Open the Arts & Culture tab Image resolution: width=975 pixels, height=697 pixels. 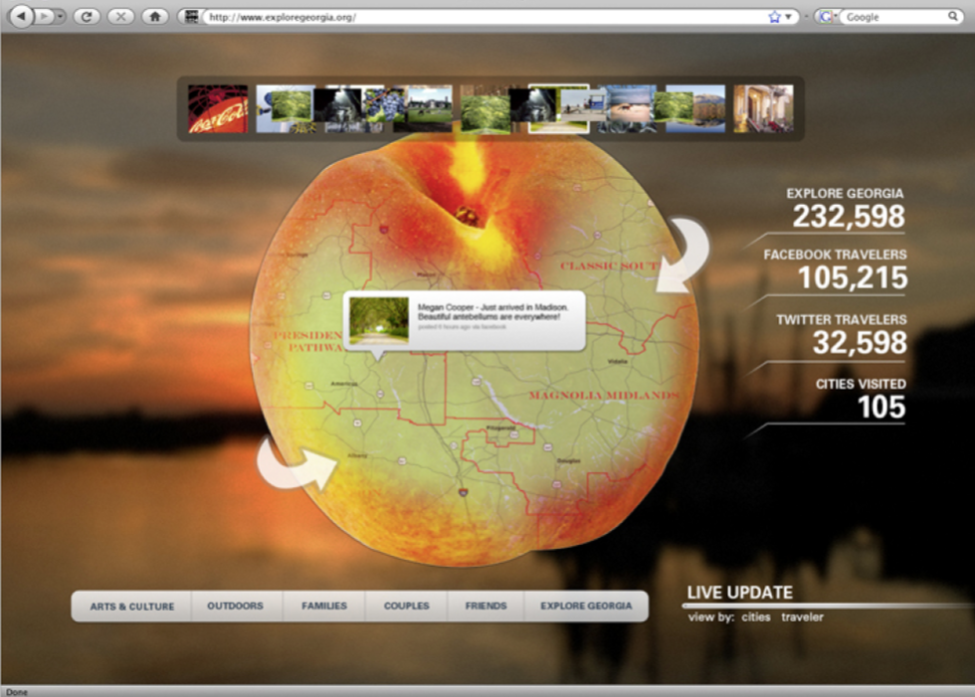point(131,607)
